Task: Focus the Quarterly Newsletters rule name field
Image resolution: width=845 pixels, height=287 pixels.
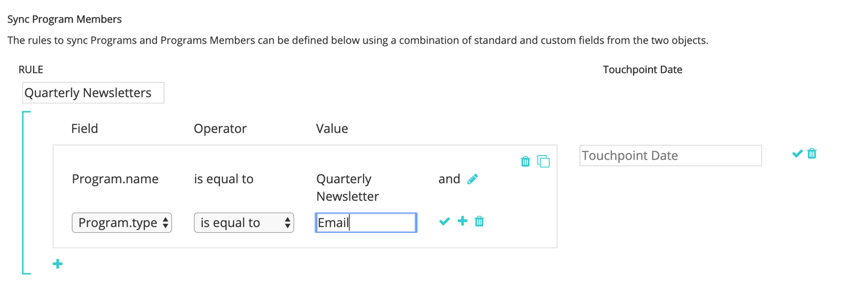Action: 93,93
